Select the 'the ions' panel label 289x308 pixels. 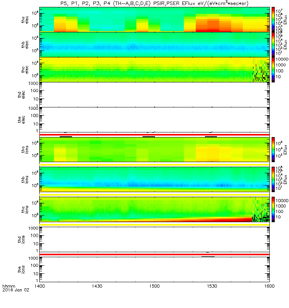pyautogui.click(x=21, y=269)
